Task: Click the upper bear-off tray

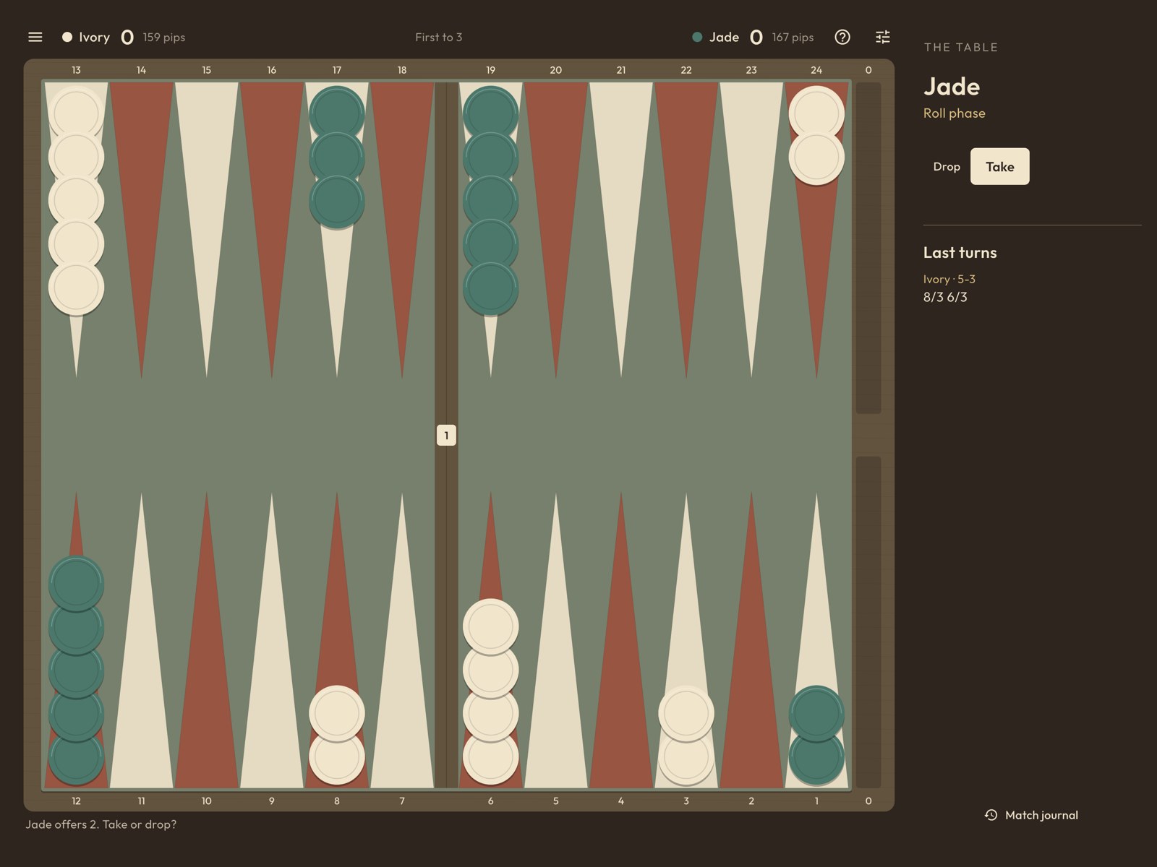Action: 868,248
